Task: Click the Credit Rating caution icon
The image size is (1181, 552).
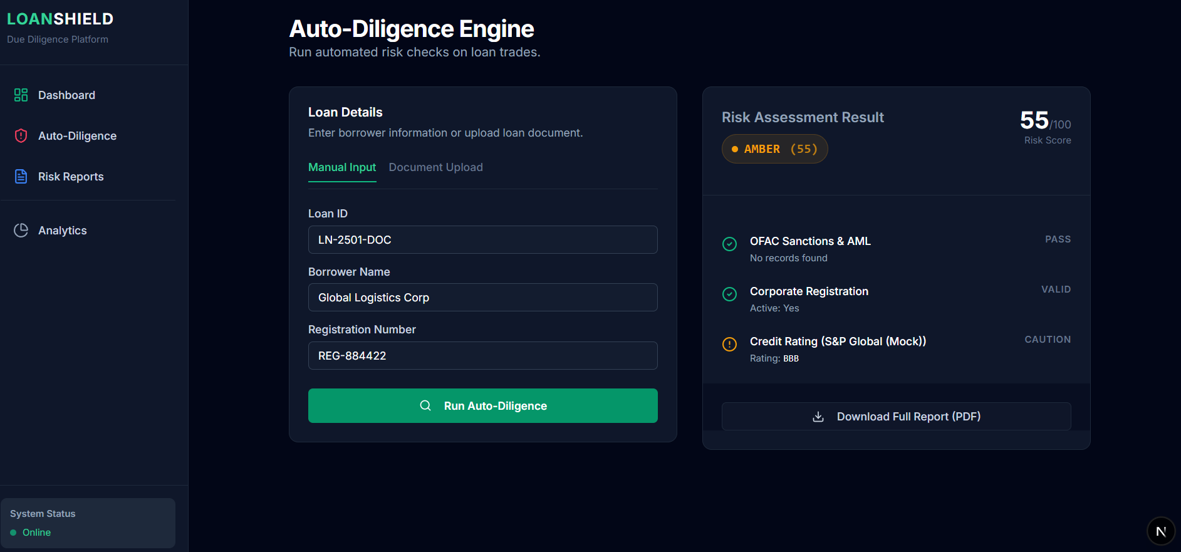Action: click(x=729, y=345)
